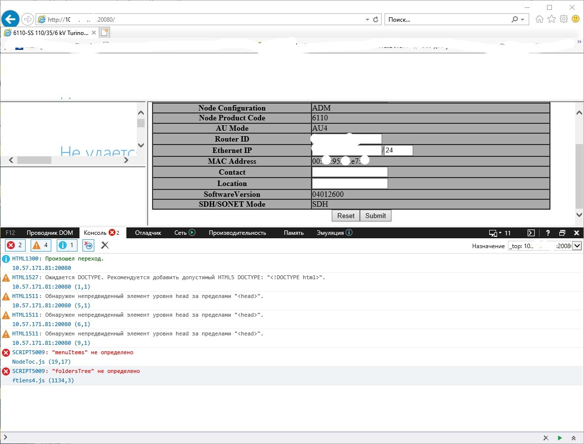This screenshot has height=444, width=584.
Task: Click the Contact input field
Action: (x=350, y=172)
